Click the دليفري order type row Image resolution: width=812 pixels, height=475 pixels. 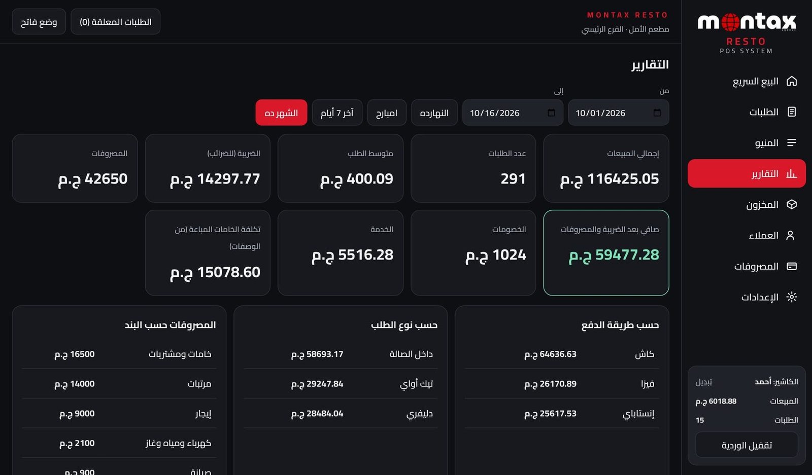pos(341,414)
